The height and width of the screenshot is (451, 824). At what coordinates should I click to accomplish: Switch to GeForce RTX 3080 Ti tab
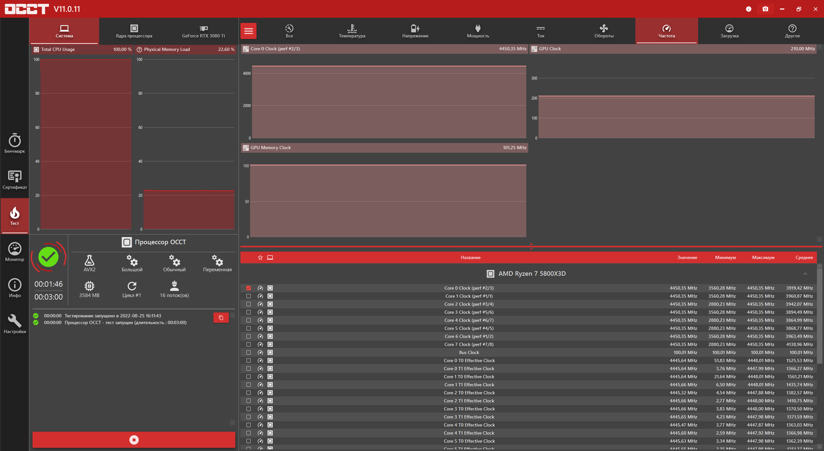tap(203, 31)
